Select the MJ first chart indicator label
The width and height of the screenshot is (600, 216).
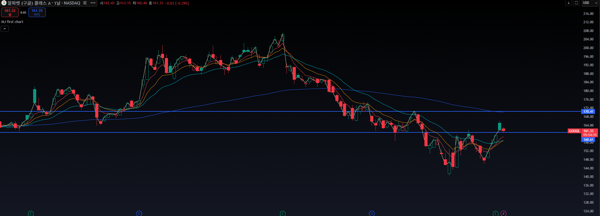(x=12, y=22)
